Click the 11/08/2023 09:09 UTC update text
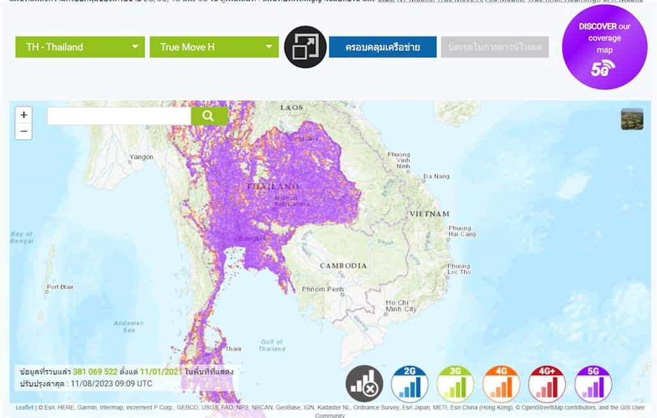 click(111, 383)
